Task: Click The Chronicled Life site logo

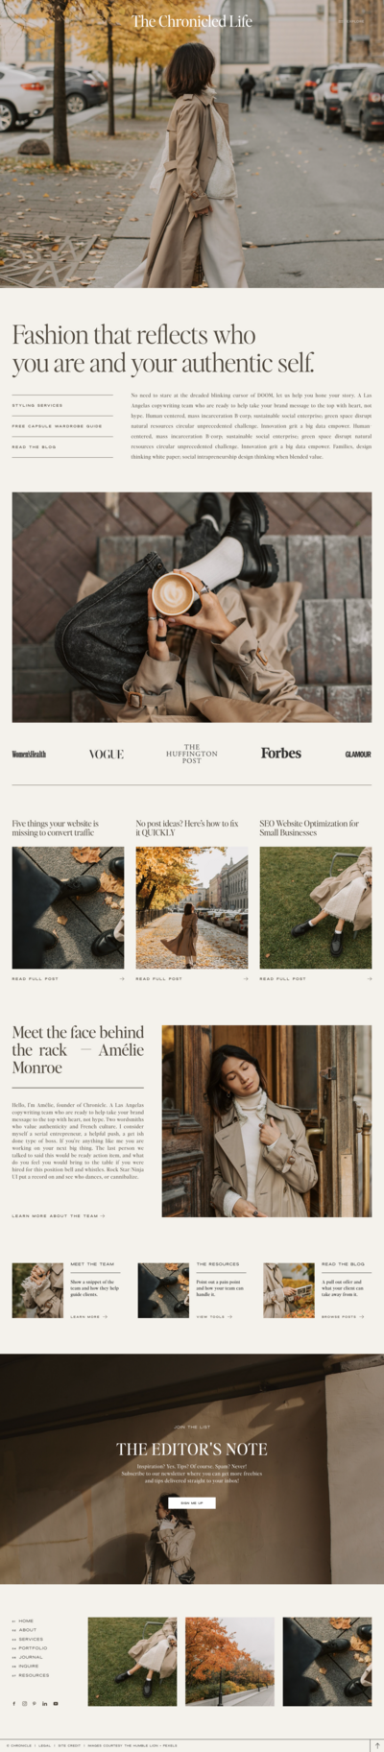Action: coord(192,21)
